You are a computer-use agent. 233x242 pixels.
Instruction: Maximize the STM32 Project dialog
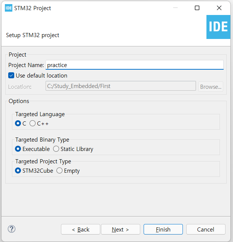(x=197, y=8)
